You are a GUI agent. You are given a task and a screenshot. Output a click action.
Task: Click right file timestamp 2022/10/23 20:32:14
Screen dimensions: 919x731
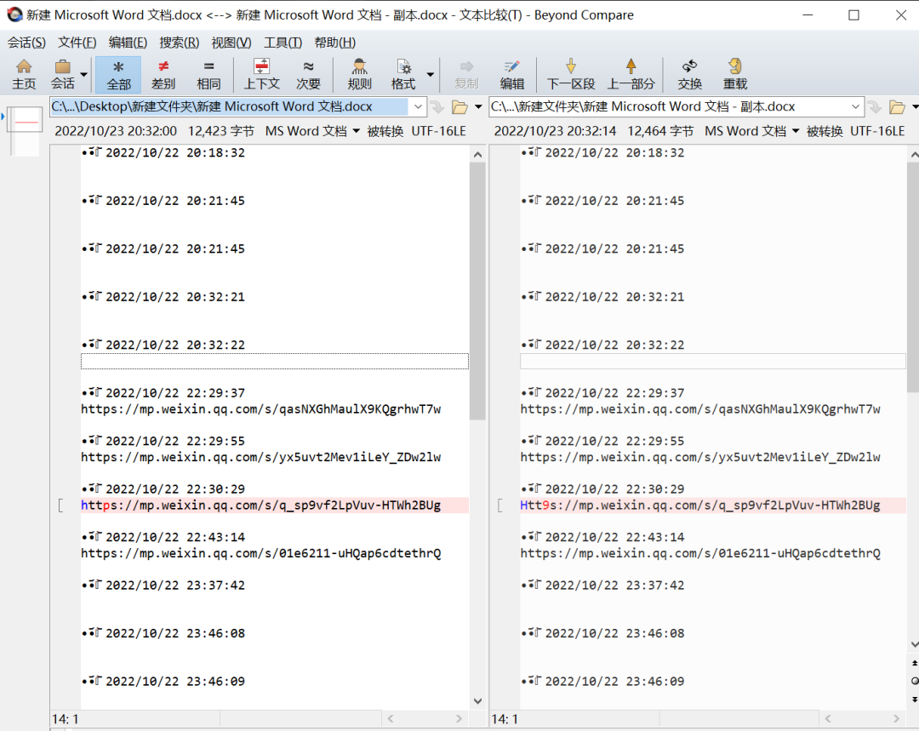click(x=555, y=131)
